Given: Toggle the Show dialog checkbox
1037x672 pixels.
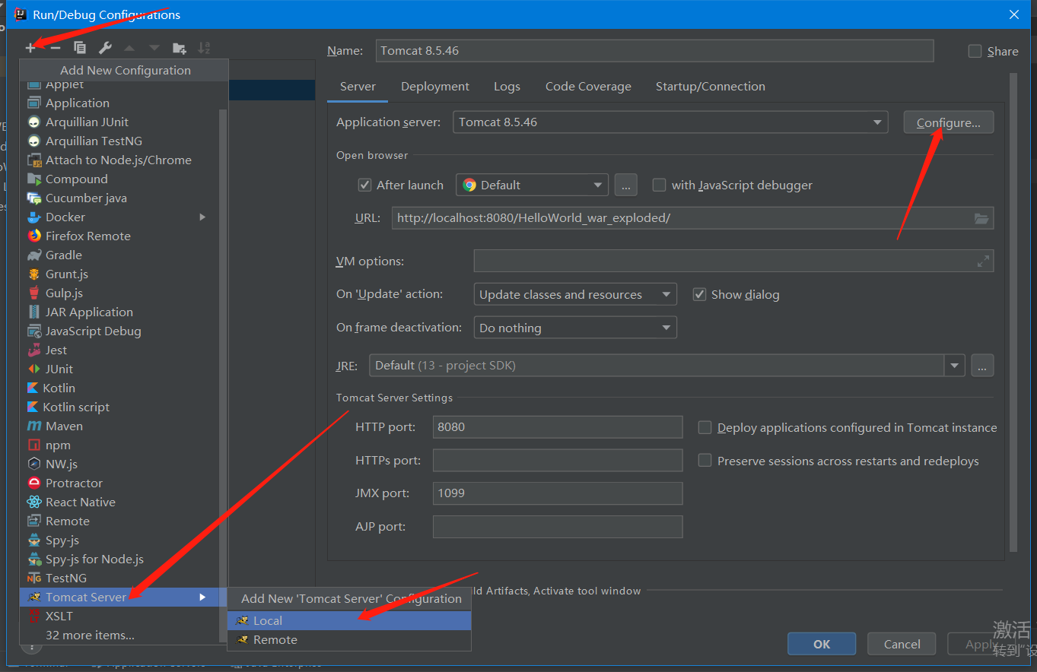Looking at the screenshot, I should (699, 294).
